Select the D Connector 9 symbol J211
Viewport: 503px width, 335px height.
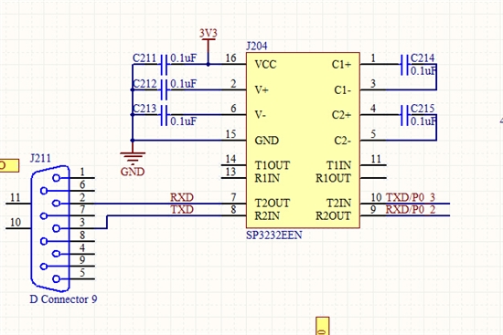point(50,228)
